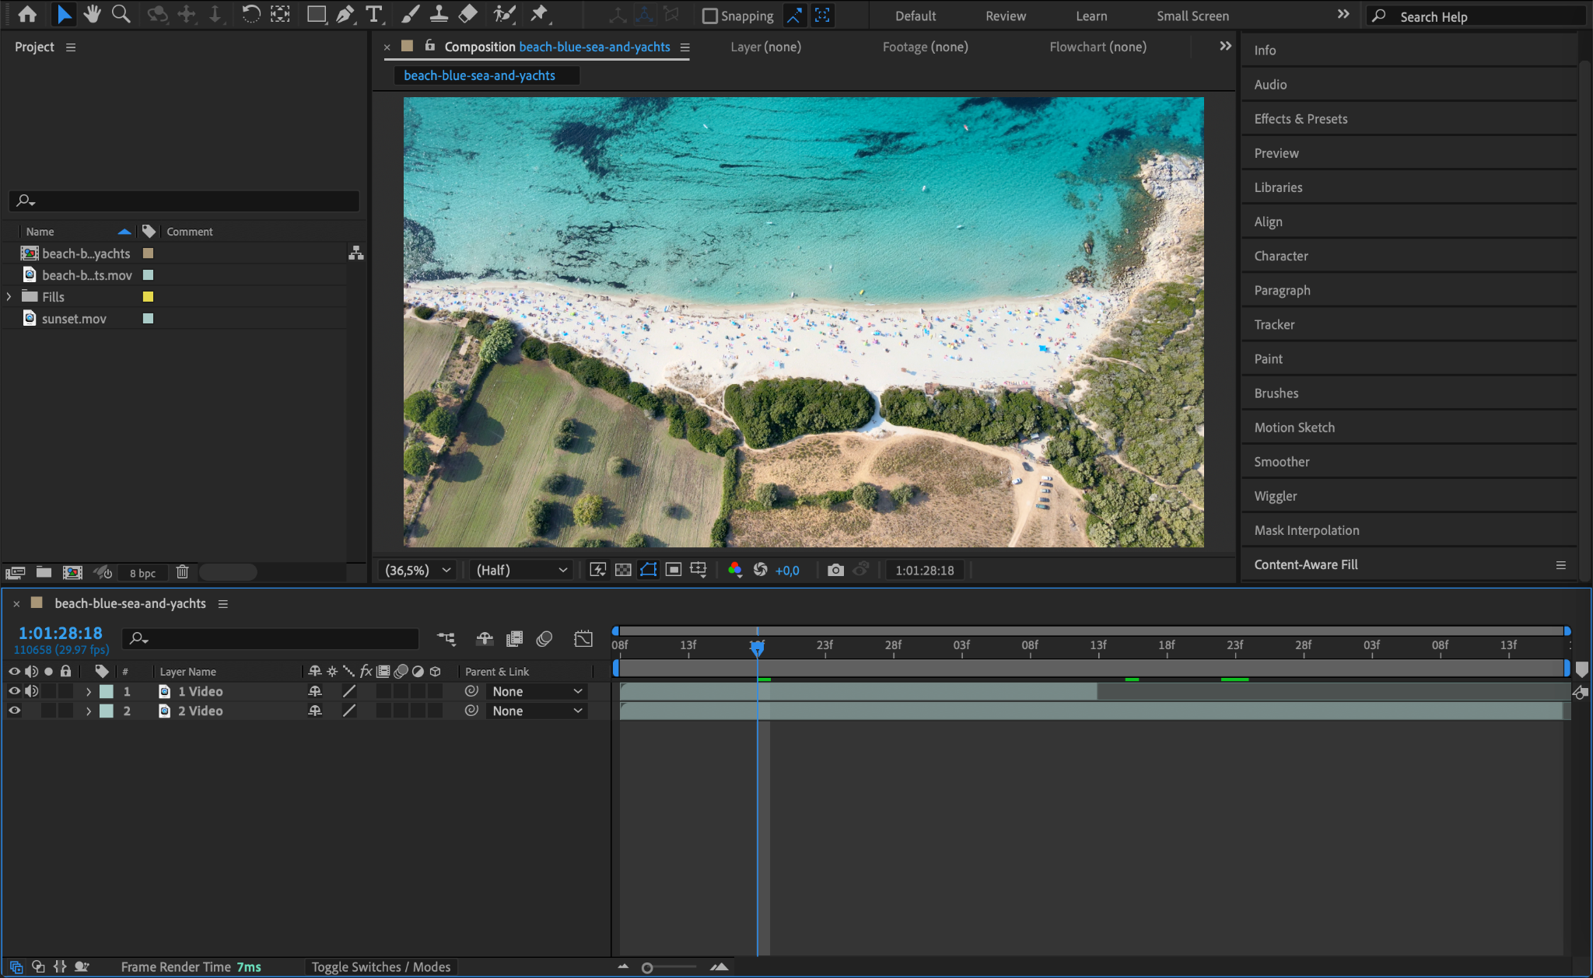Select the Zoom magnifier tool
This screenshot has width=1593, height=978.
[x=121, y=14]
